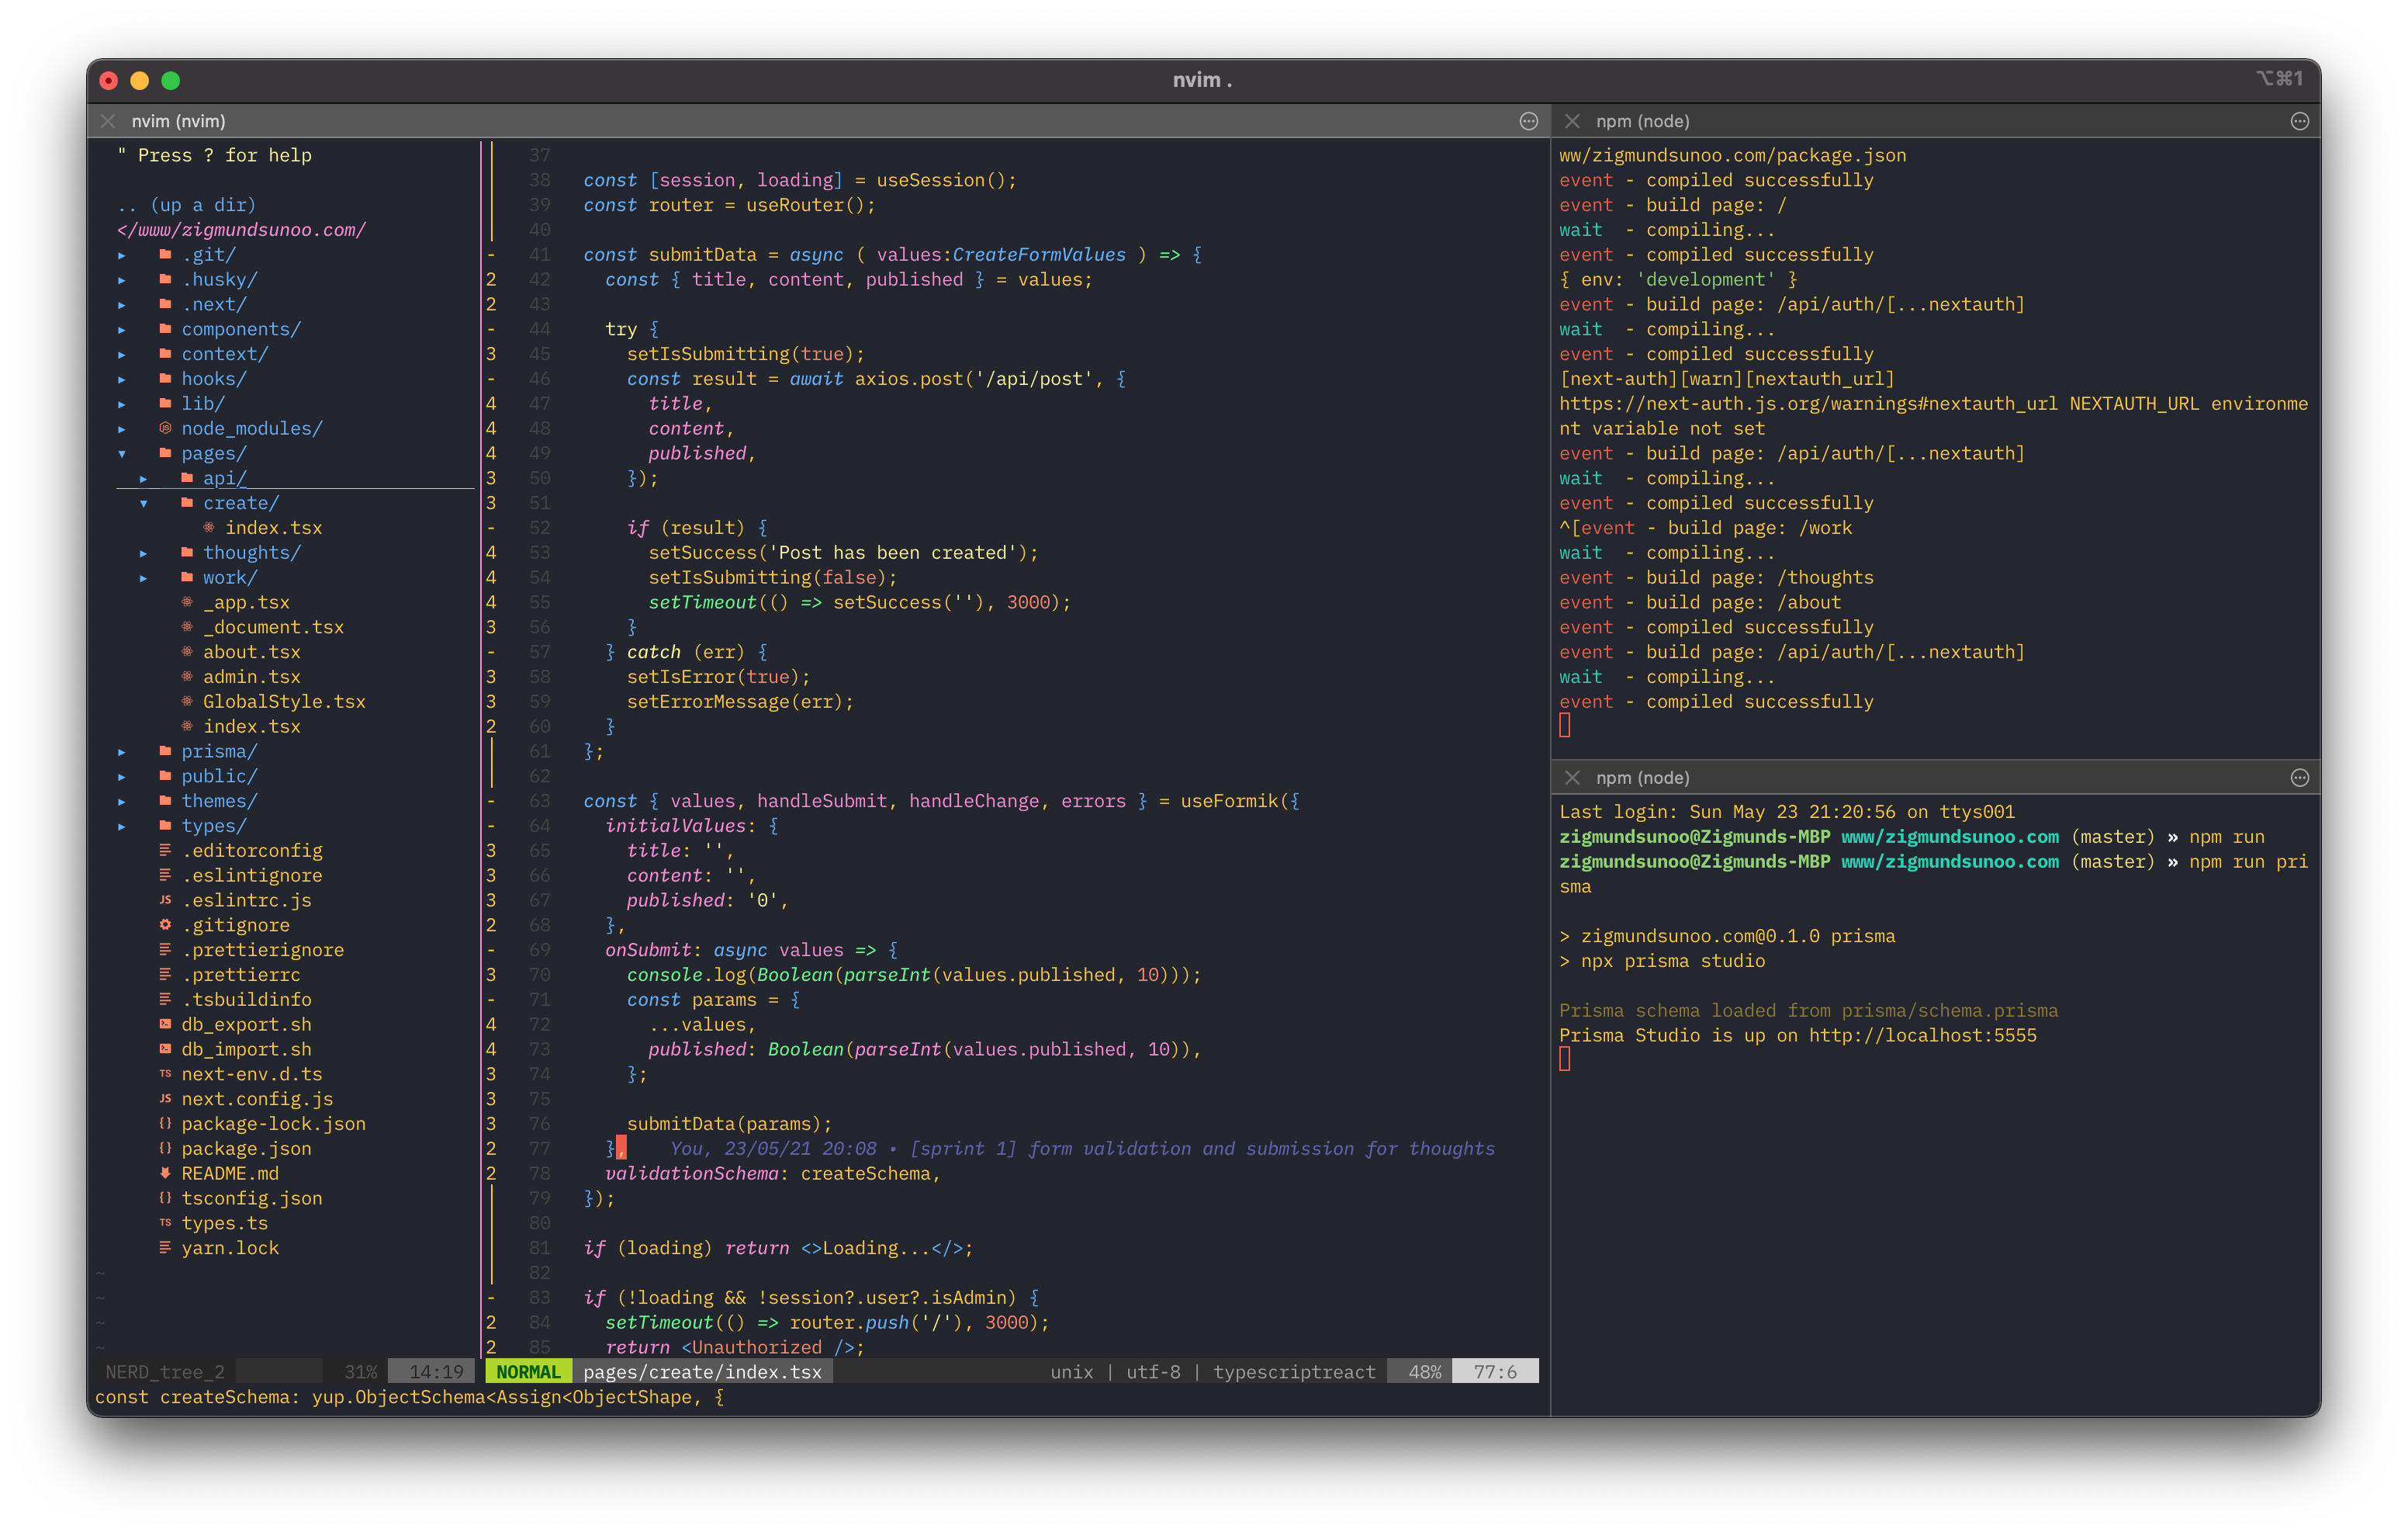Click file icon beside yarn.lock
2408x1532 pixels.
[166, 1248]
